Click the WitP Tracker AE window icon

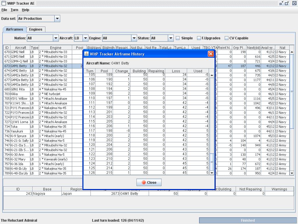(3, 3)
